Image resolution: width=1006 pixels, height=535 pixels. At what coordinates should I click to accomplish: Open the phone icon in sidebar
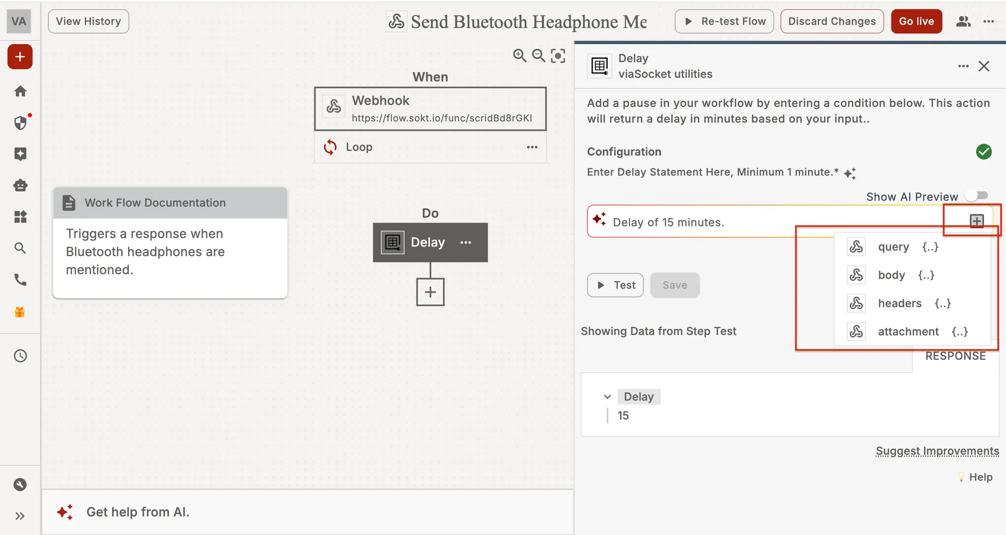click(x=20, y=280)
